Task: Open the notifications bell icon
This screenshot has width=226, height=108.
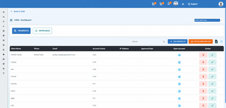Action: pos(169,4)
